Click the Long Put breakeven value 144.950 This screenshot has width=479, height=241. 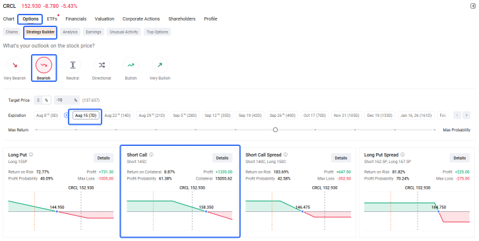click(x=57, y=207)
